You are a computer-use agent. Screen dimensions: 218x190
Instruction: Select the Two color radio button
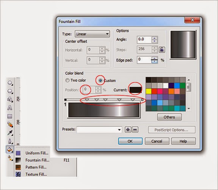(x=67, y=80)
